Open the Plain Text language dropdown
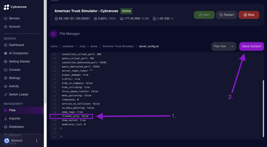This screenshot has height=147, width=267. click(x=224, y=46)
